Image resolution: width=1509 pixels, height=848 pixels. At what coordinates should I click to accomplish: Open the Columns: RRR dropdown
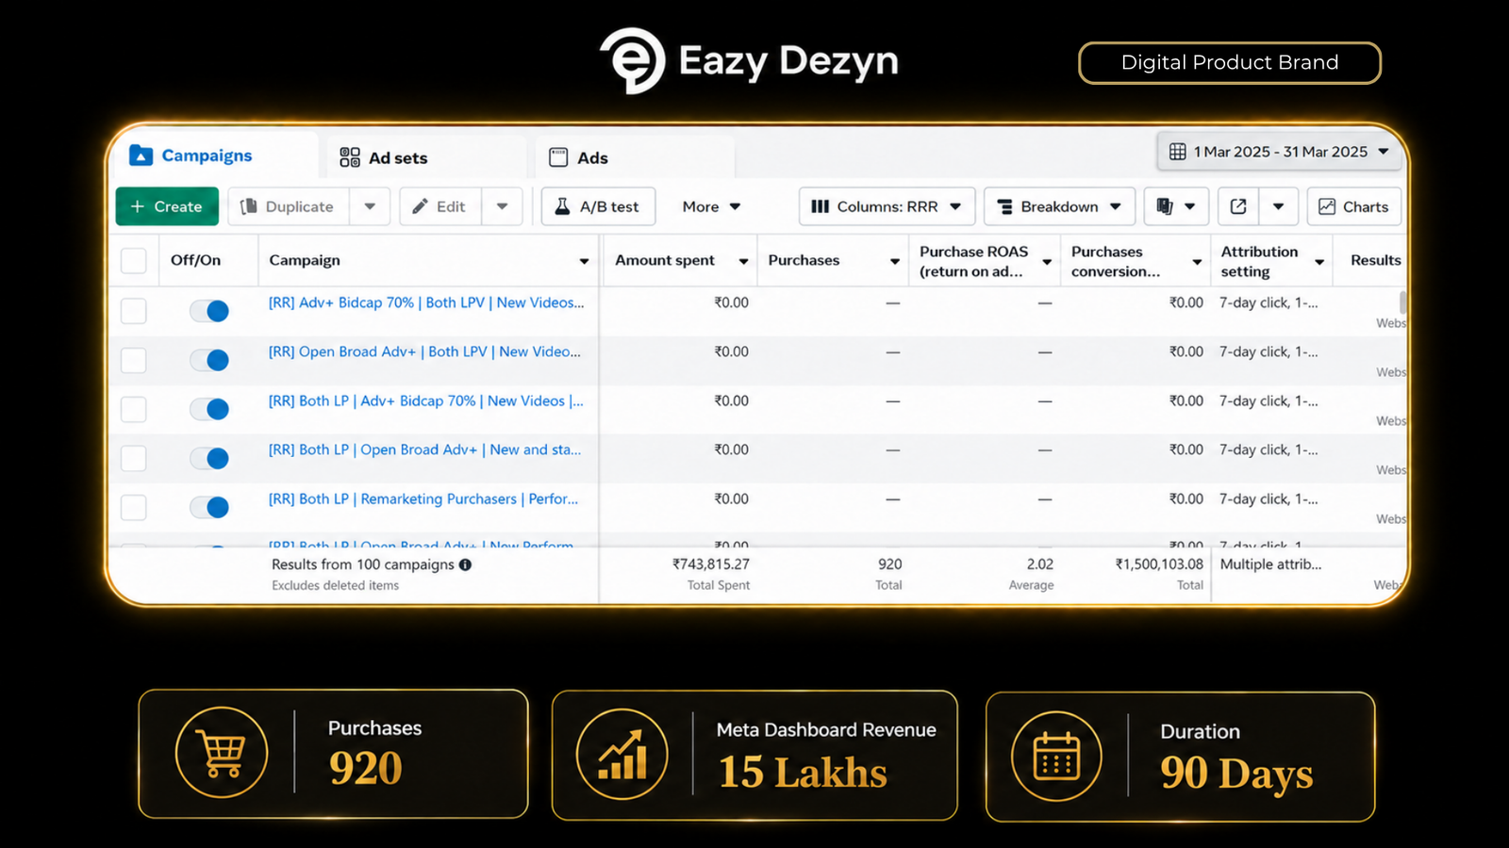(x=887, y=206)
